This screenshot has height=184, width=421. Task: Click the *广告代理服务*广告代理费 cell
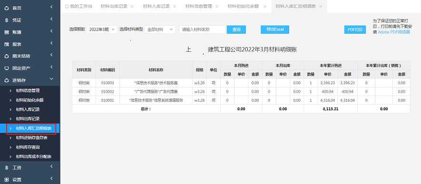[156, 92]
